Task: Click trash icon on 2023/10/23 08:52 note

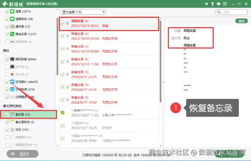Action: [67, 23]
